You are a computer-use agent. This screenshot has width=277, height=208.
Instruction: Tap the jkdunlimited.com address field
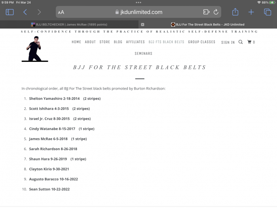tap(138, 12)
